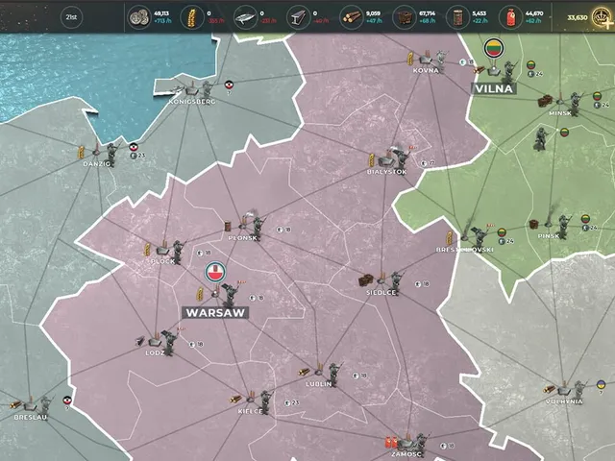This screenshot has width=615, height=461.
Task: Select the infantry unit at Plock
Action: point(178,252)
